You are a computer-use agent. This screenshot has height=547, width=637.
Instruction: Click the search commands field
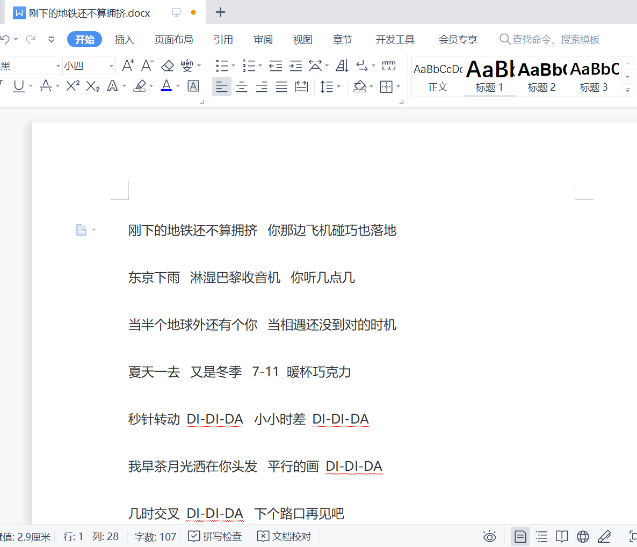click(x=549, y=39)
